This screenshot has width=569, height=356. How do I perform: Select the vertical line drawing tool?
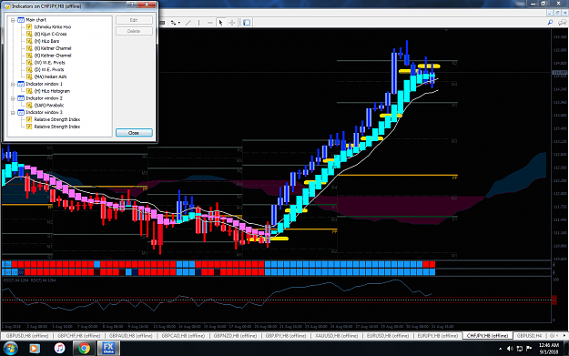point(198,23)
